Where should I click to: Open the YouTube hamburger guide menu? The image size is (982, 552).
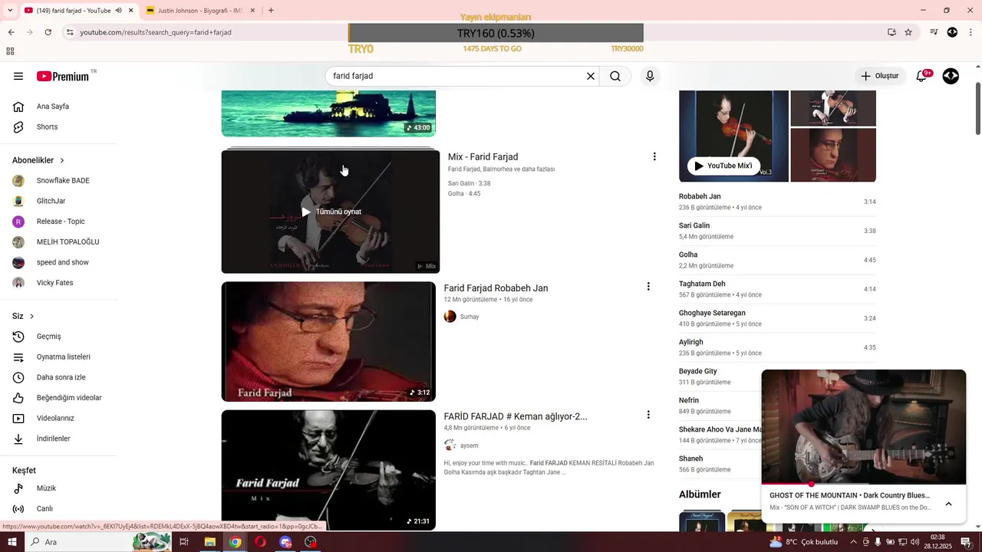18,76
